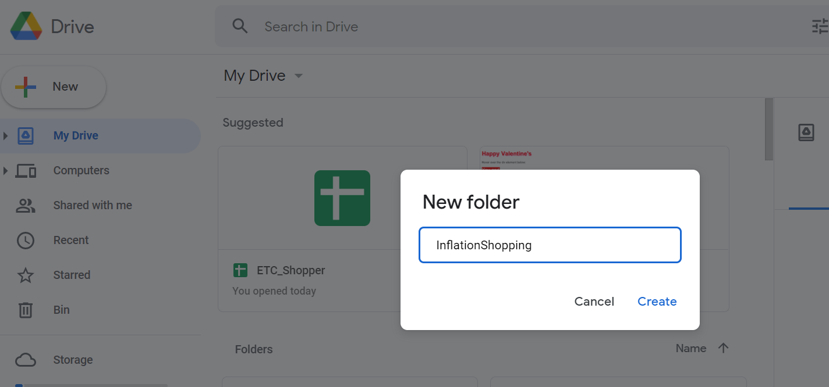Click the folder name input field
Image resolution: width=829 pixels, height=387 pixels.
550,245
